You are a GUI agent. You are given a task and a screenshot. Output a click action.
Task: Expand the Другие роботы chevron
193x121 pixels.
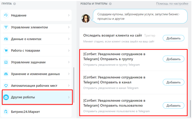point(69,97)
